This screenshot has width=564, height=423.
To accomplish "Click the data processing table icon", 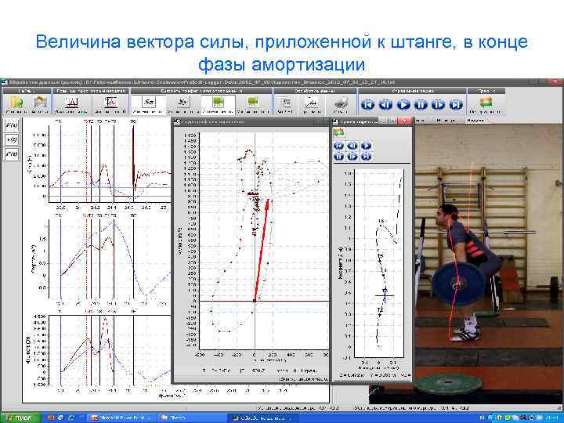I will (x=285, y=103).
